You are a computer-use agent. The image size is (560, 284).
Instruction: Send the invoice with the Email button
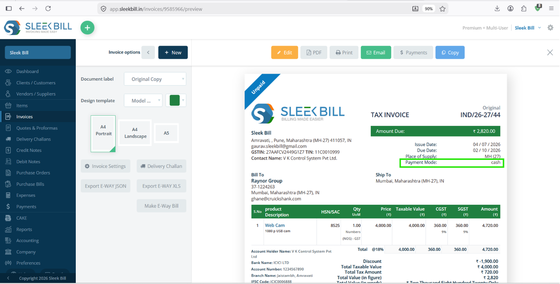[376, 53]
